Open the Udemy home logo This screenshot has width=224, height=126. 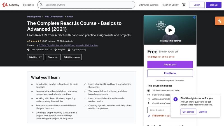pos(11,5)
